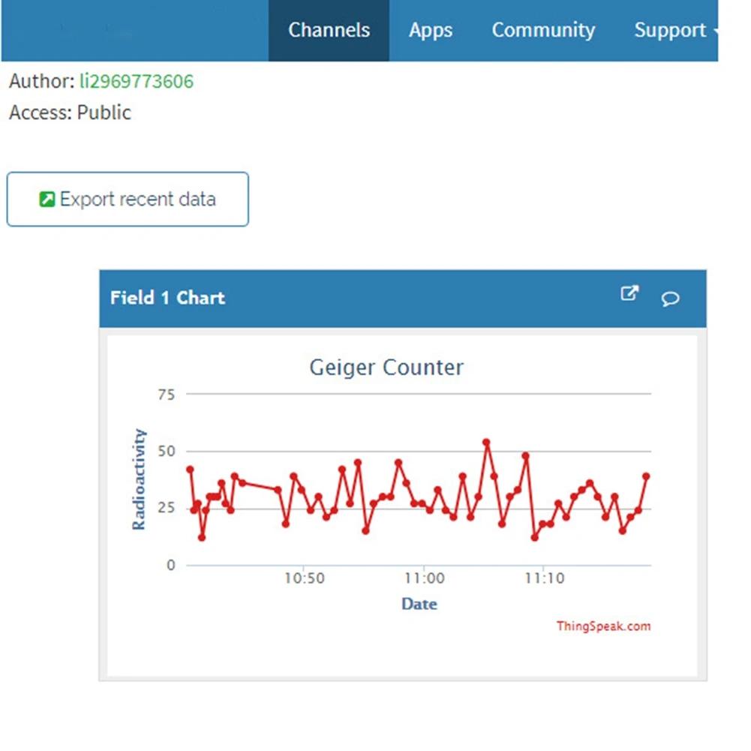Navigate to the Community page
751x751 pixels.
(542, 31)
